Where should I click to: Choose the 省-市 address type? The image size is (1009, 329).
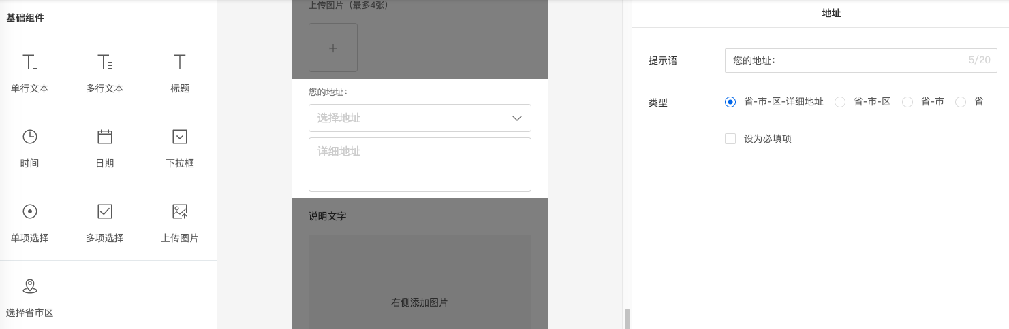[907, 102]
